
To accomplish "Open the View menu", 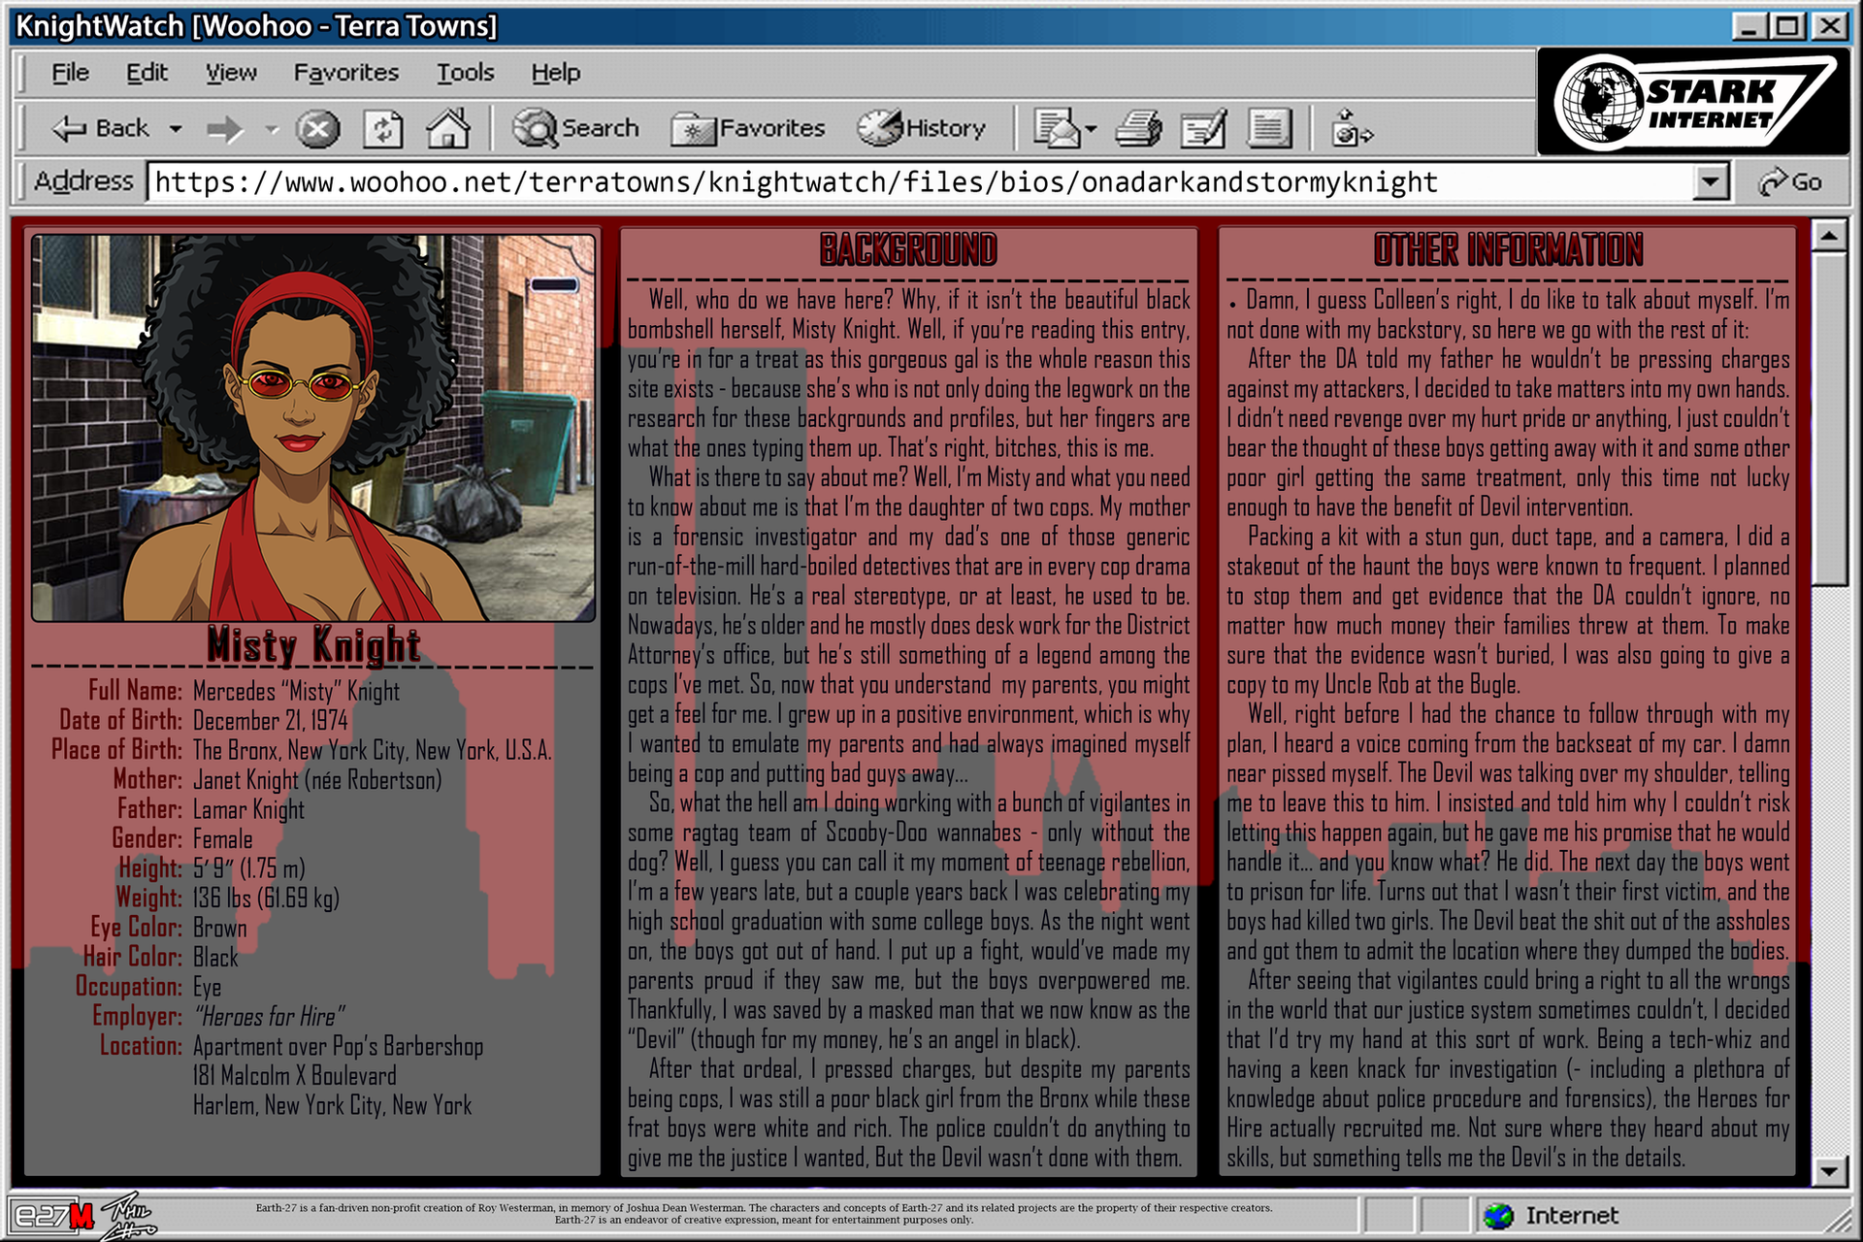I will point(231,73).
